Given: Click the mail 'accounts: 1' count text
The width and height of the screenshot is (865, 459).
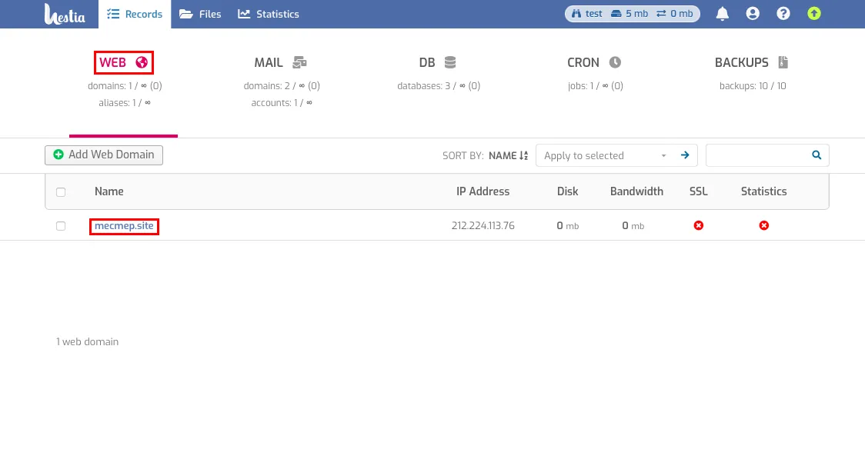Looking at the screenshot, I should [282, 103].
